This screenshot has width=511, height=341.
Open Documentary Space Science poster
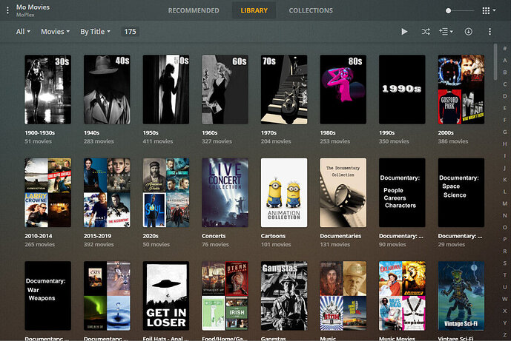[x=461, y=193]
